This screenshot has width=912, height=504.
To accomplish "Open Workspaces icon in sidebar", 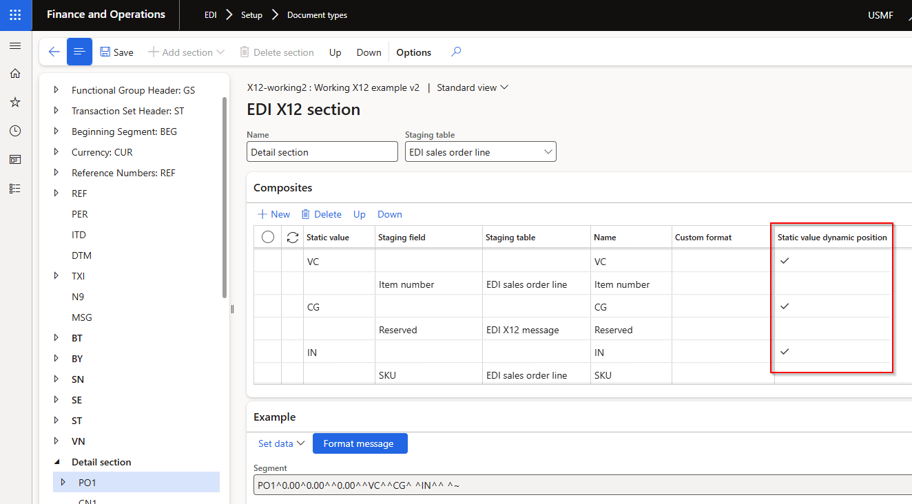I will [x=15, y=159].
